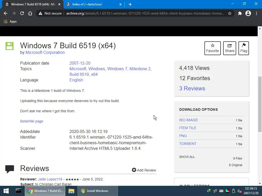Viewport: 262px width, 196px height.
Task: Open the Microsoft topic link
Action: pos(78,69)
